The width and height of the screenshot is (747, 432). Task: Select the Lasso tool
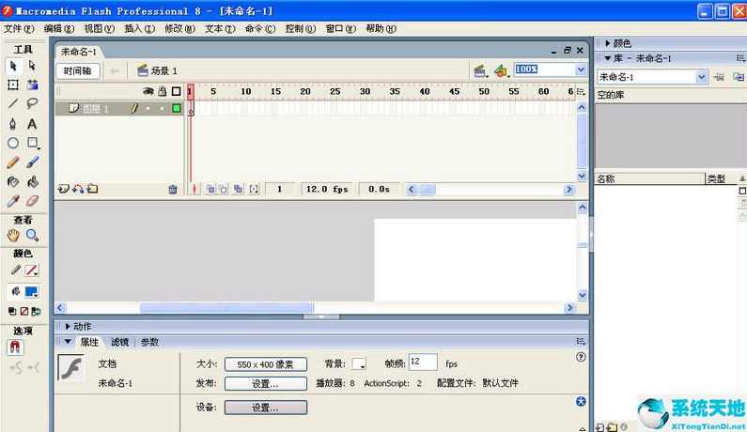click(x=32, y=104)
